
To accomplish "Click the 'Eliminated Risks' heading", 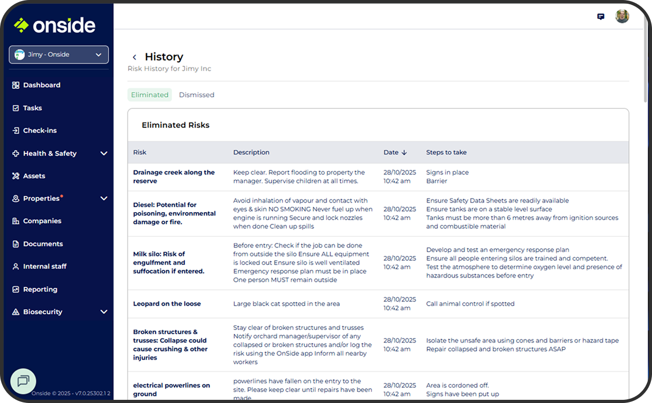I will [176, 125].
